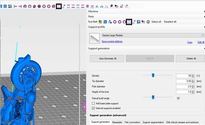Image resolution: width=205 pixels, height=125 pixels.
Task: Click the teal figure icon in top toolbar
Action: [97, 6]
